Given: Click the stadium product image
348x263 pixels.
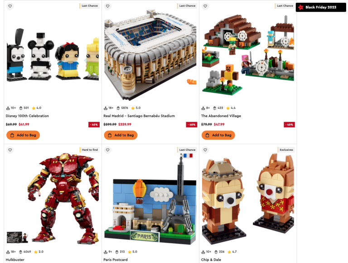Looking at the screenshot, I should coord(150,55).
